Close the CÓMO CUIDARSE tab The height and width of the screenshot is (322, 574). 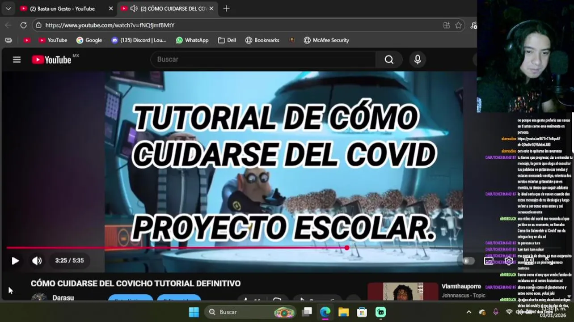click(x=211, y=8)
